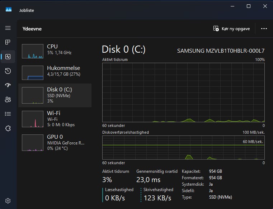The width and height of the screenshot is (273, 209).
Task: Open the Processes page icon
Action: point(8,42)
